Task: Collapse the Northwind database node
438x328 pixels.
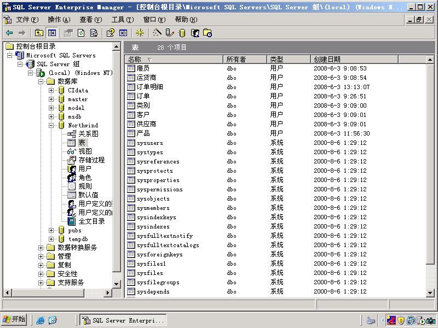Action: click(51, 126)
